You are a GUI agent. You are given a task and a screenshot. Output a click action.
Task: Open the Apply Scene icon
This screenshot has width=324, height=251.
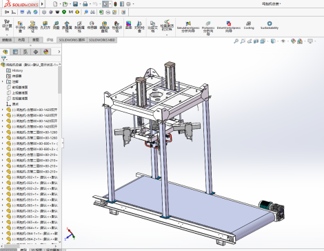pyautogui.click(x=300, y=41)
